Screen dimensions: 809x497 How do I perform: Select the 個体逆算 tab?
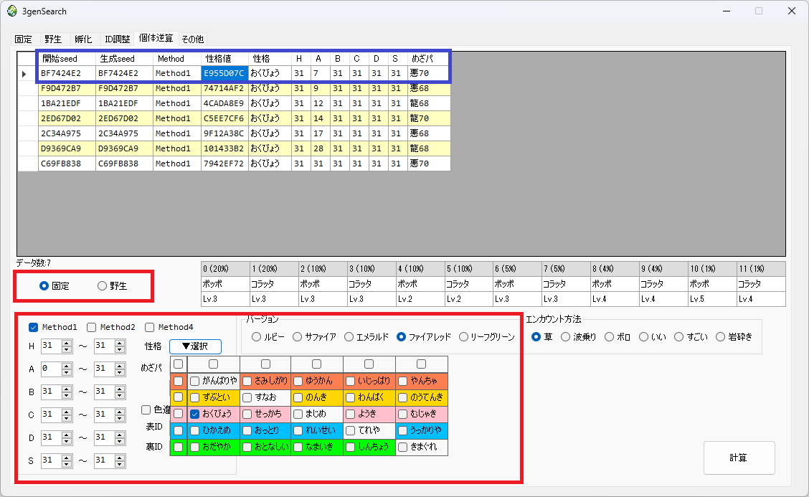click(156, 38)
